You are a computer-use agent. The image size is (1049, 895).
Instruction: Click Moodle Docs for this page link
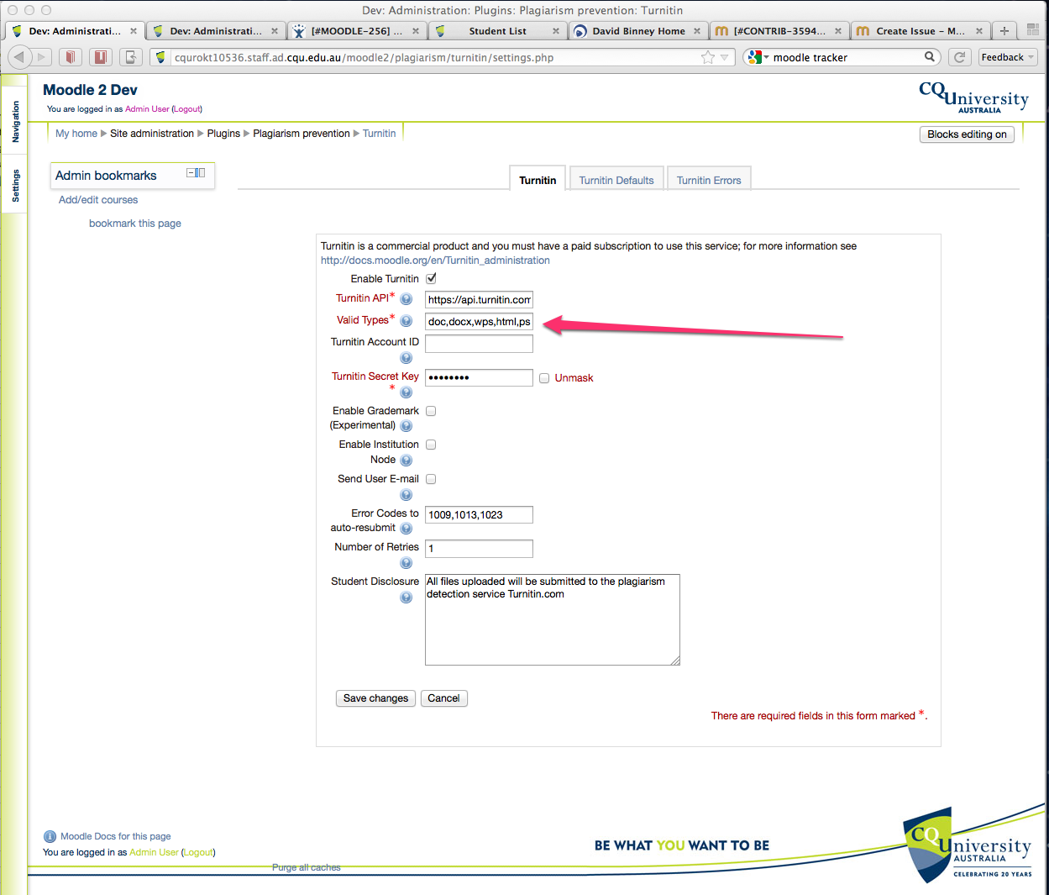pyautogui.click(x=116, y=836)
